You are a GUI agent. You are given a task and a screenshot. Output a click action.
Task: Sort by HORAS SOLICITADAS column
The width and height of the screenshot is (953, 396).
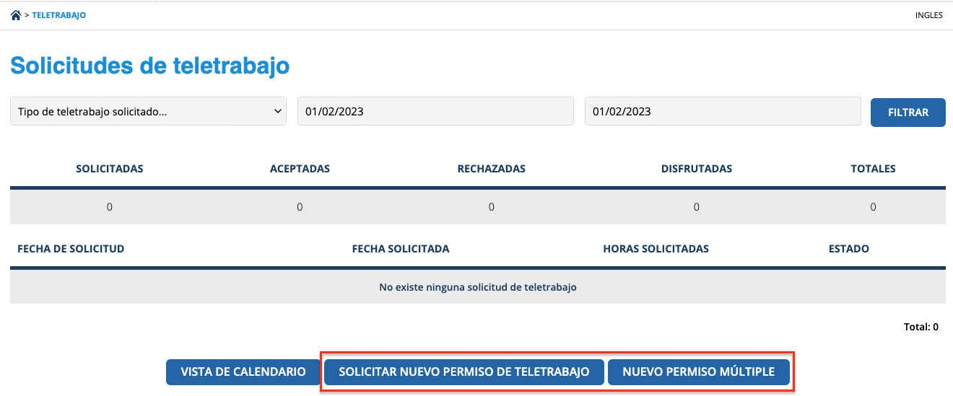point(656,249)
